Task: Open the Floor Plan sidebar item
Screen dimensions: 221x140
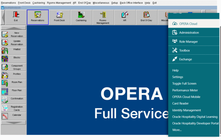Action: [x=14, y=92]
